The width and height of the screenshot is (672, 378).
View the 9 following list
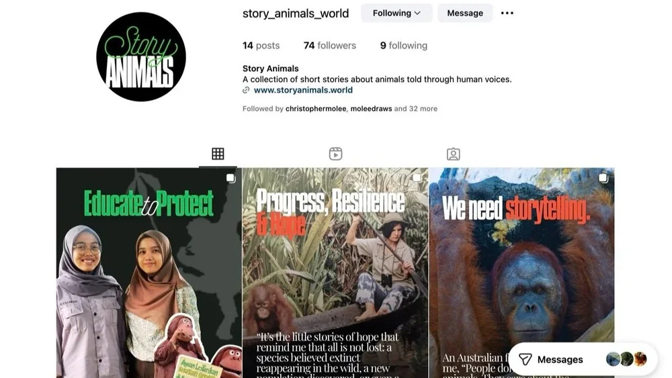point(404,46)
